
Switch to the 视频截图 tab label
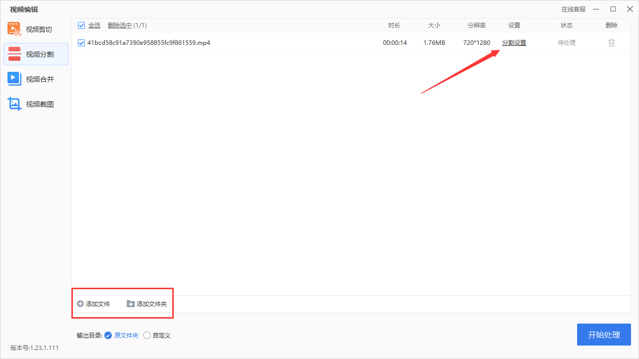[x=40, y=104]
